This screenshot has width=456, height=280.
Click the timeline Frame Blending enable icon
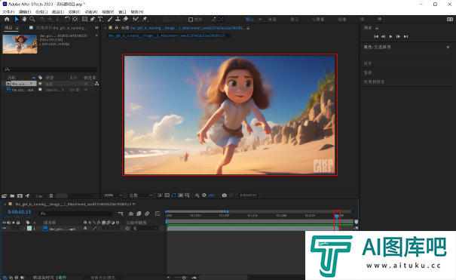(x=139, y=214)
